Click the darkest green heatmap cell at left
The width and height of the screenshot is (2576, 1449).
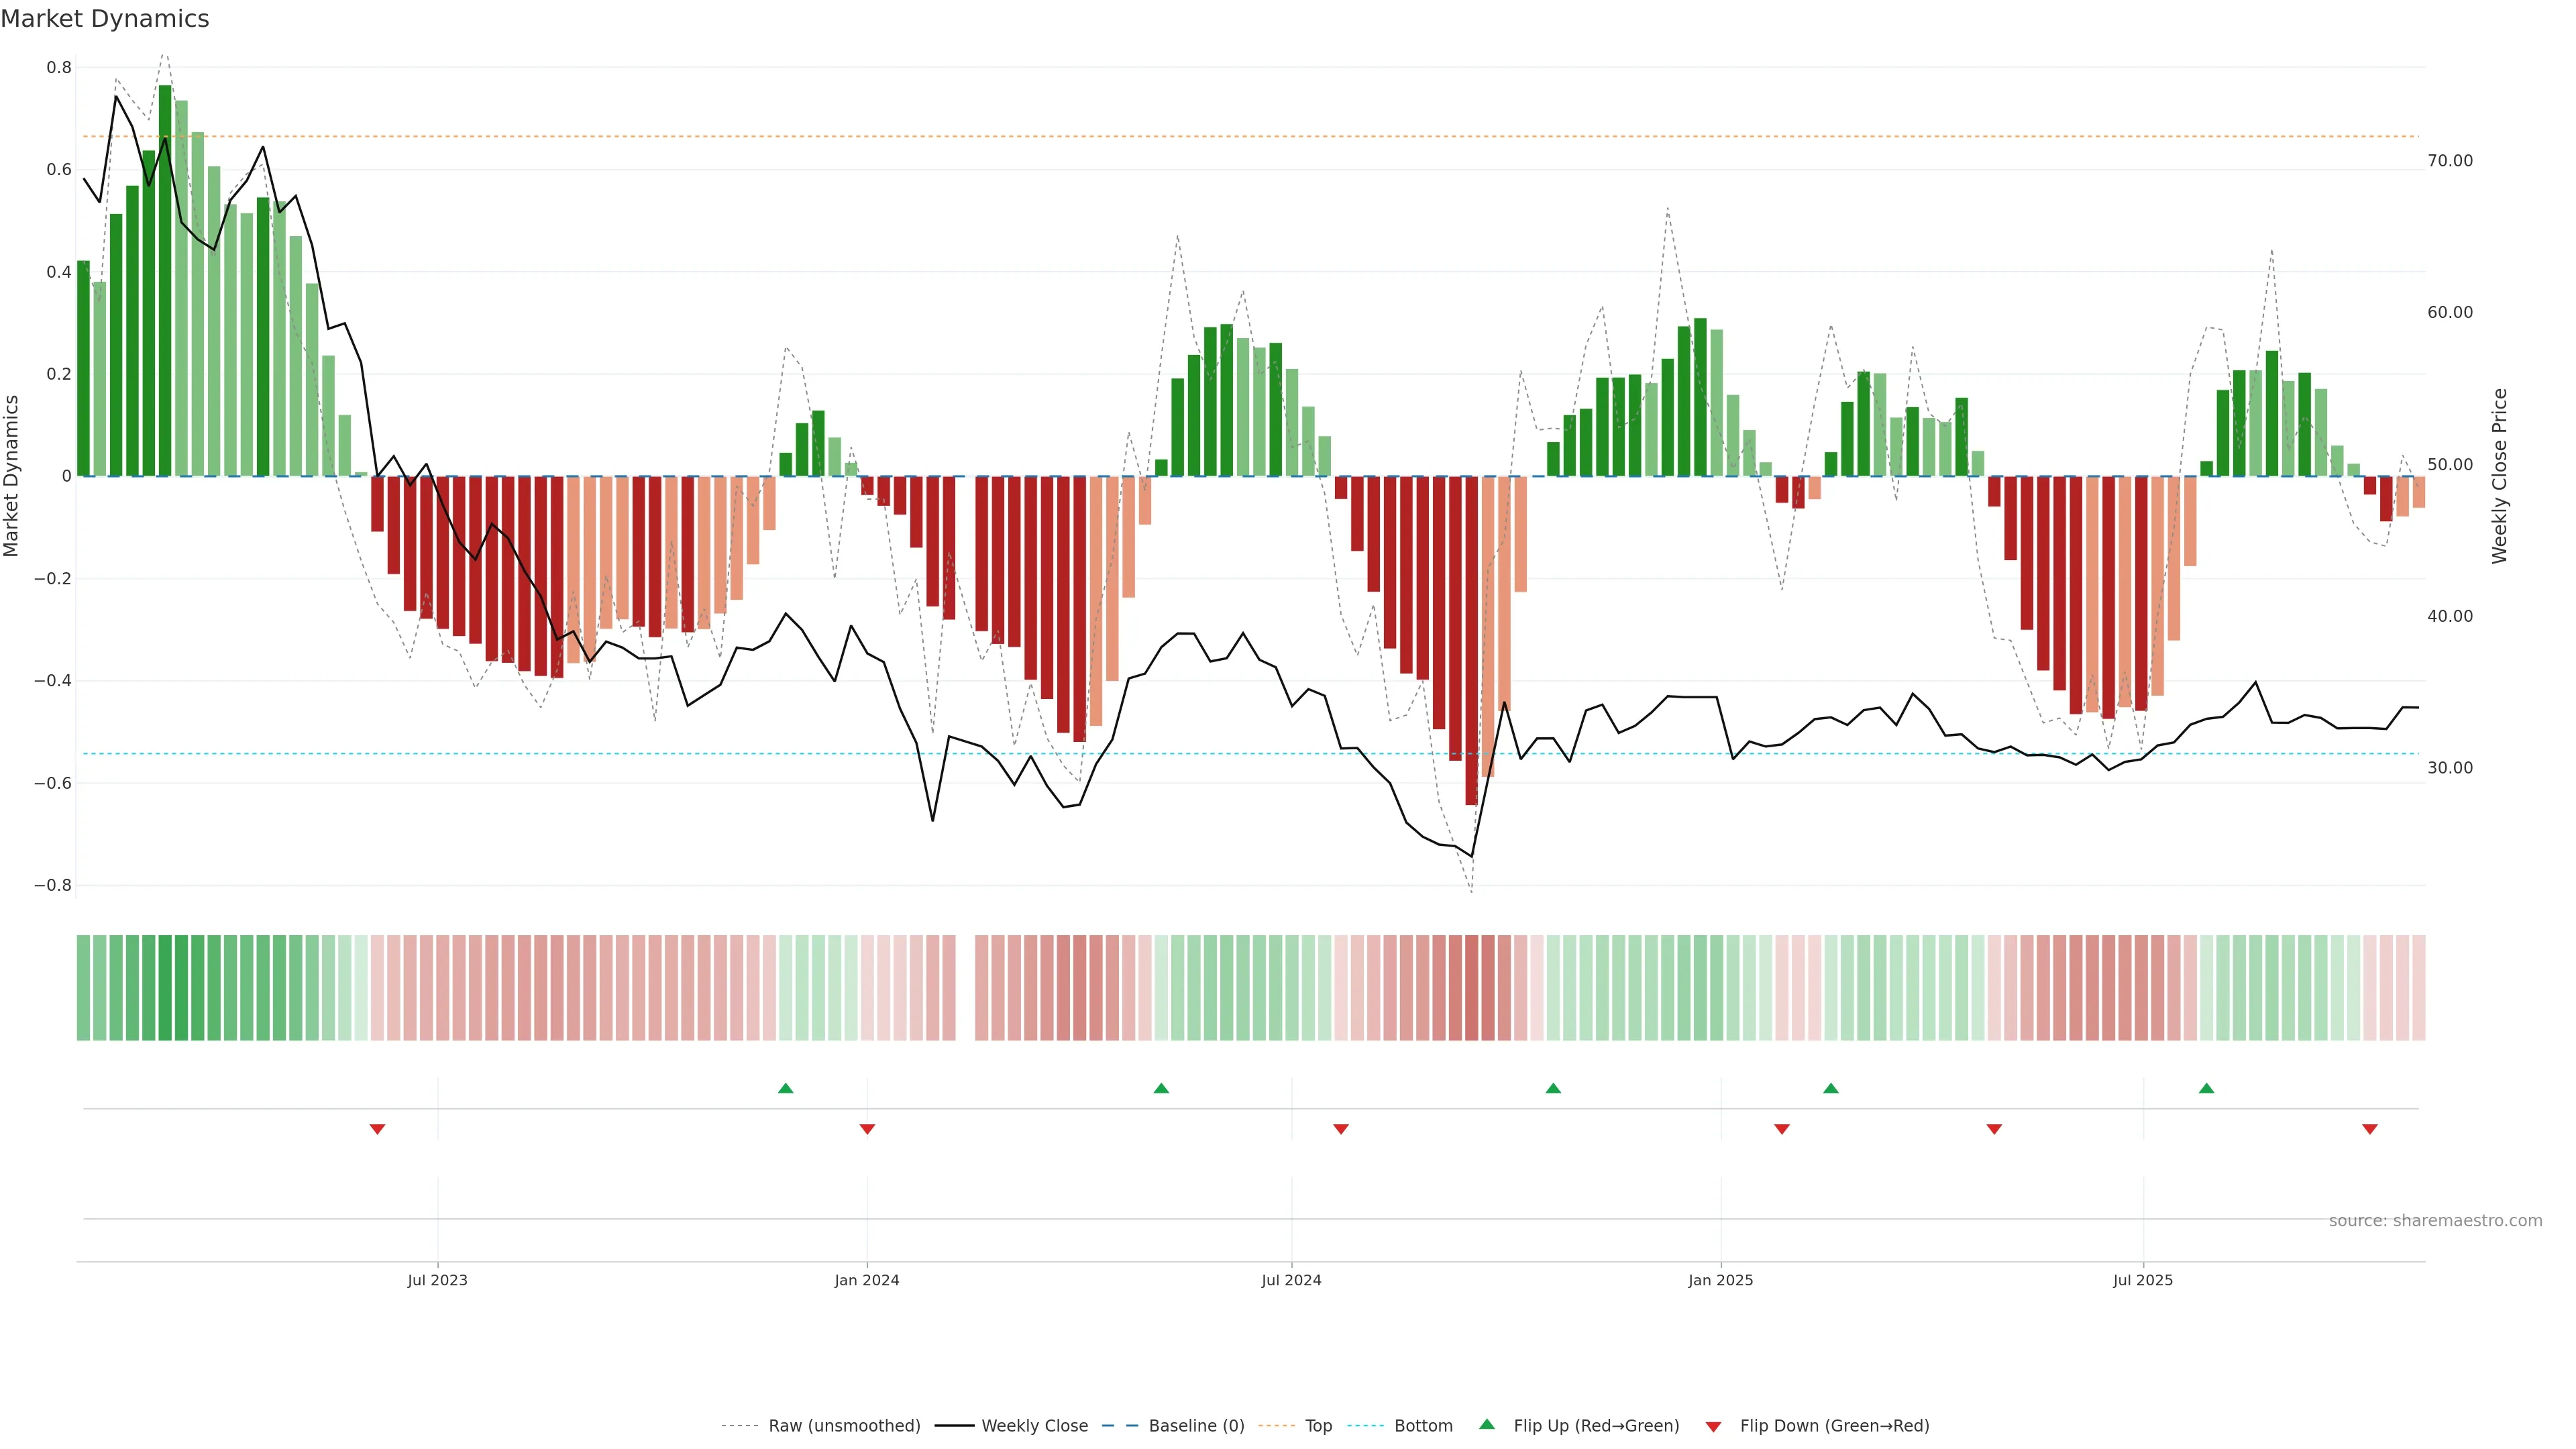click(x=165, y=988)
